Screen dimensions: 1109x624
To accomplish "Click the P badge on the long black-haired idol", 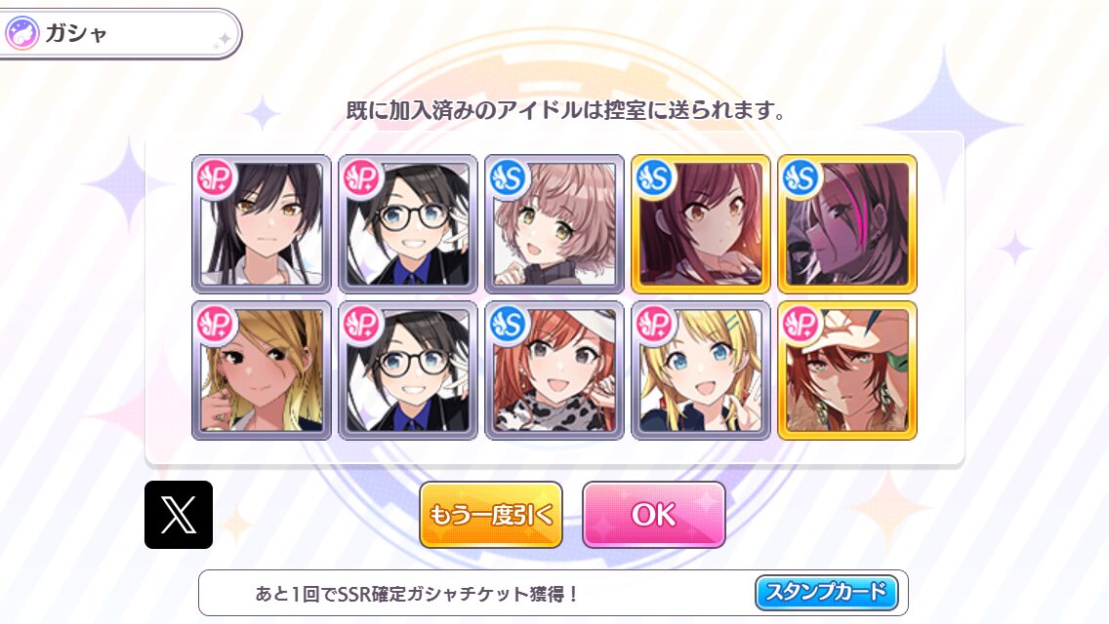I will (217, 177).
